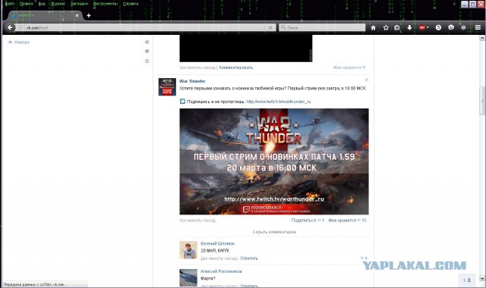Open the downloads arrow icon

[409, 27]
